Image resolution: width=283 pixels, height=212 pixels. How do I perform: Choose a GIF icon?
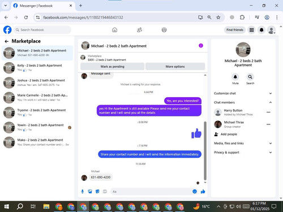[105, 192]
